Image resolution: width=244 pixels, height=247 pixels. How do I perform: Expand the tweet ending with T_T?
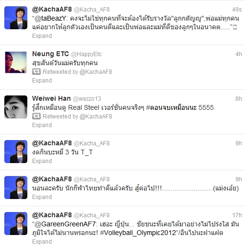pos(42,161)
